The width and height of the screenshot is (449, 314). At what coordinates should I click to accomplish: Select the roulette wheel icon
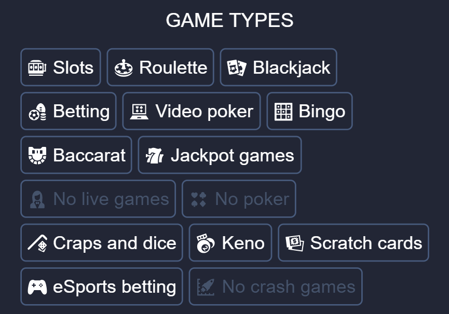(121, 67)
